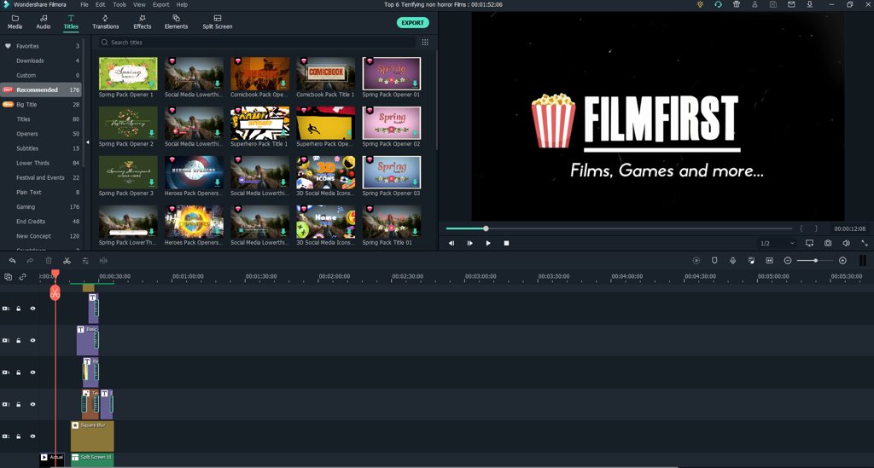Toggle auto ripple link icon
874x468 pixels.
(x=23, y=276)
